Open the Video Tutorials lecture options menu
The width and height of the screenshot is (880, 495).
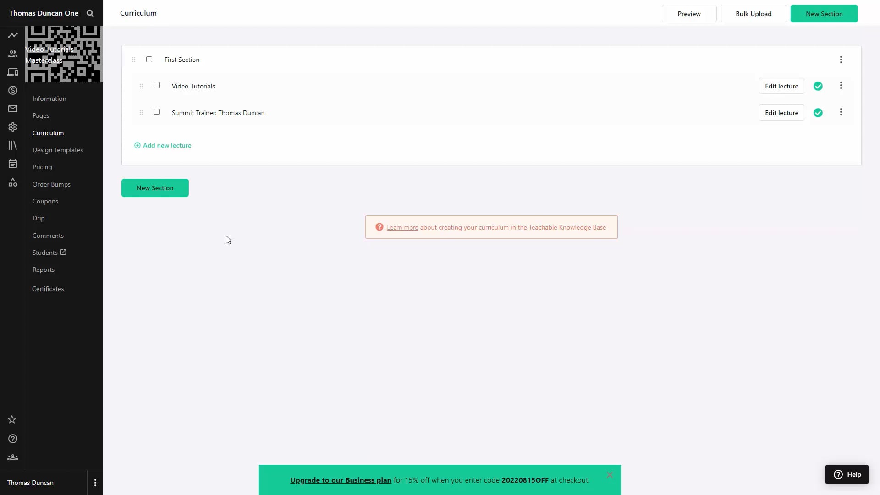tap(841, 86)
